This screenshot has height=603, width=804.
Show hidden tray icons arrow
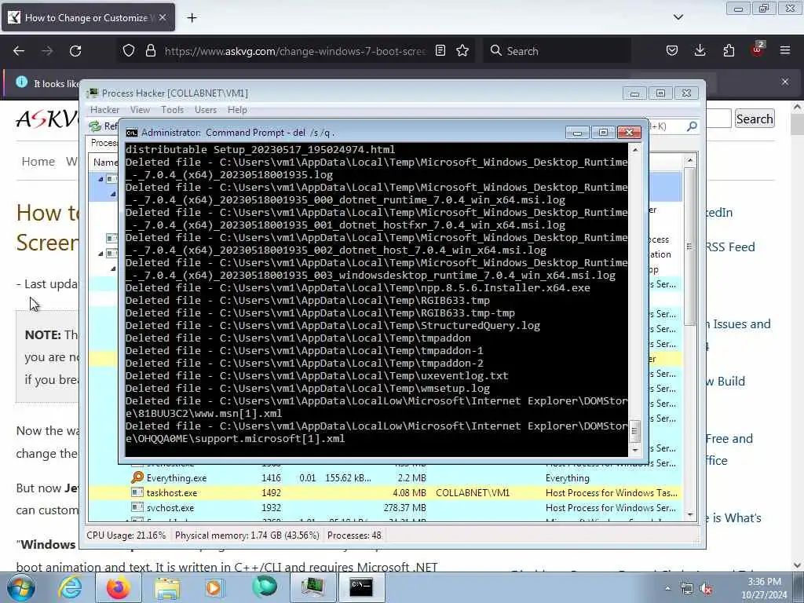[667, 588]
